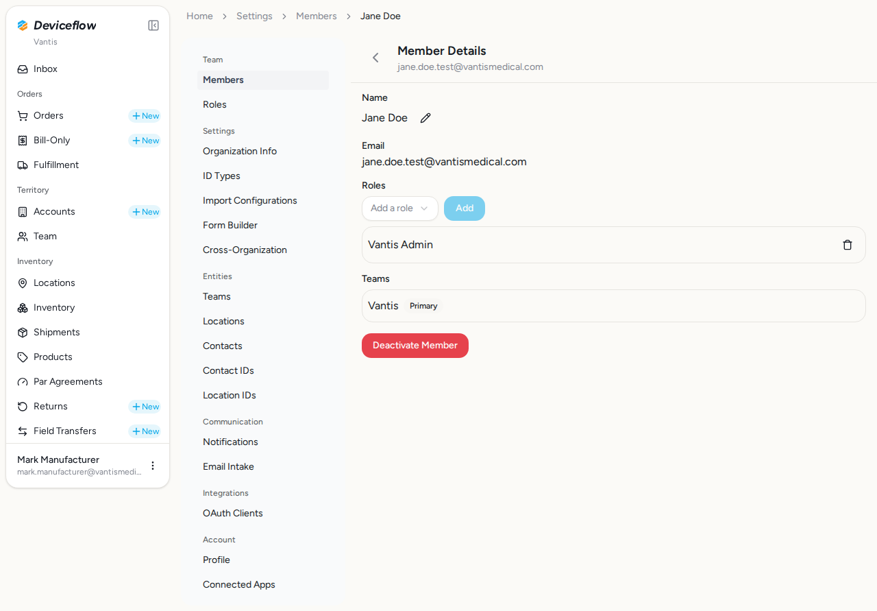This screenshot has height=611, width=877.
Task: Open Teams under Entities
Action: pos(263,297)
